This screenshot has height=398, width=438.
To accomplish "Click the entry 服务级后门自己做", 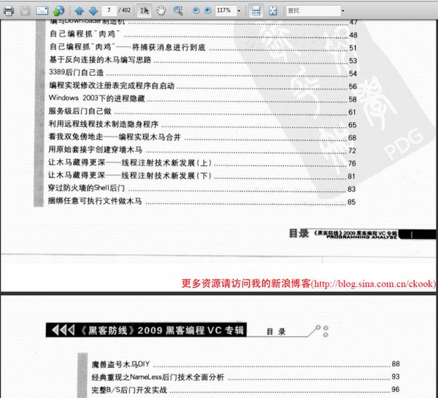I will (x=80, y=111).
